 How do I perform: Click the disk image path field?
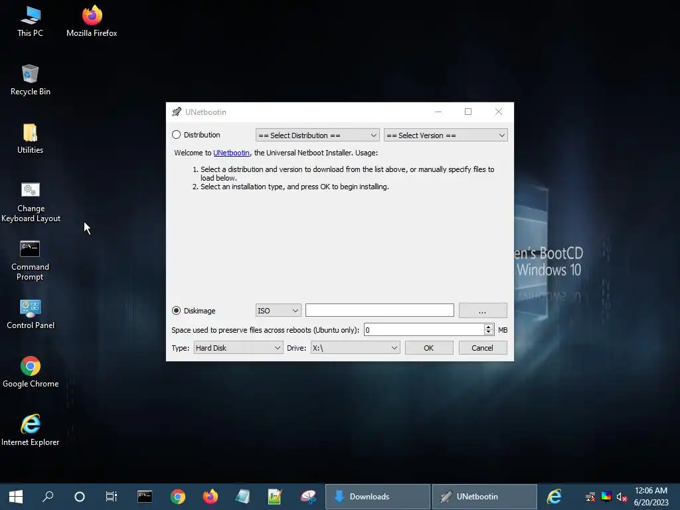click(379, 311)
